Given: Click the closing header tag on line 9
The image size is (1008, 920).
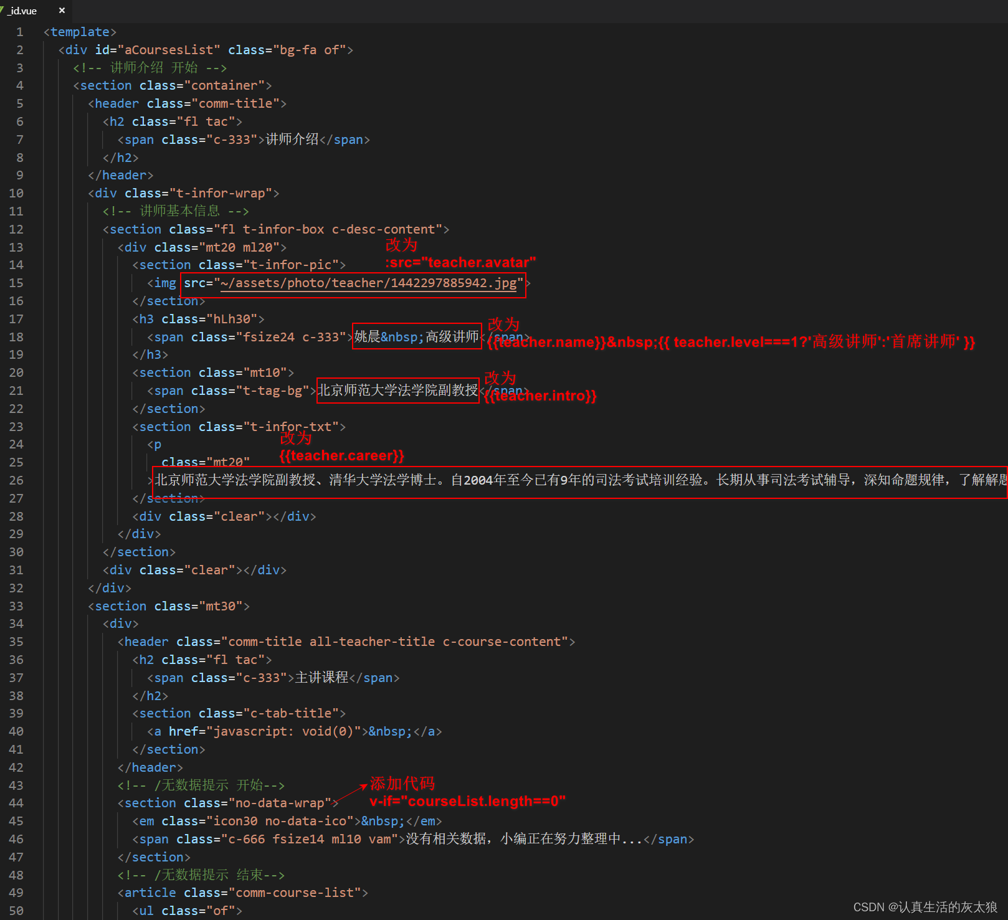Looking at the screenshot, I should pos(121,175).
